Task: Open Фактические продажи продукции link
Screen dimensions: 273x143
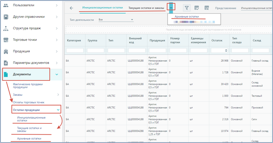Action: coord(28,86)
